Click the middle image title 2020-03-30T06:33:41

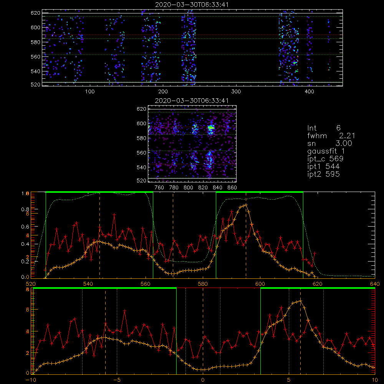point(192,101)
